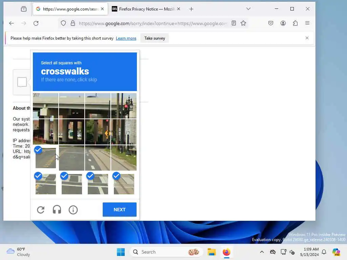Open Firefox account menu

[283, 23]
